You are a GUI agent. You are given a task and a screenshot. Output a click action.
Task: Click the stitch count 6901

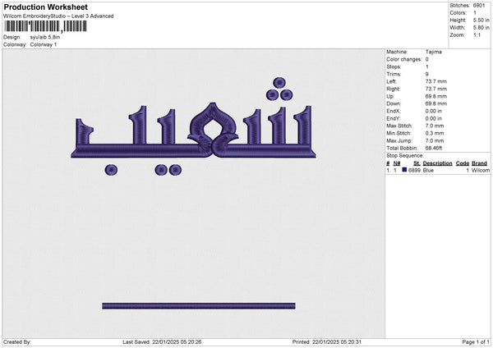tap(479, 6)
